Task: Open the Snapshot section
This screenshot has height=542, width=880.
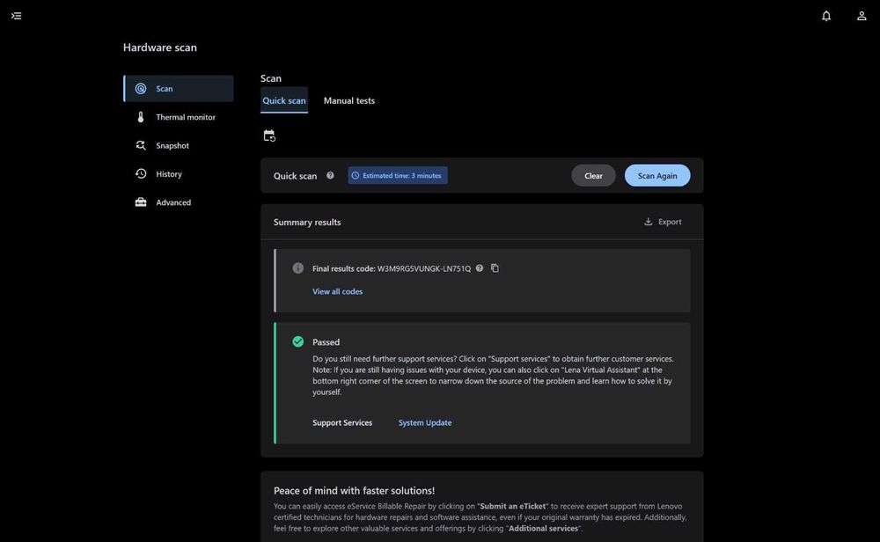Action: point(179,145)
